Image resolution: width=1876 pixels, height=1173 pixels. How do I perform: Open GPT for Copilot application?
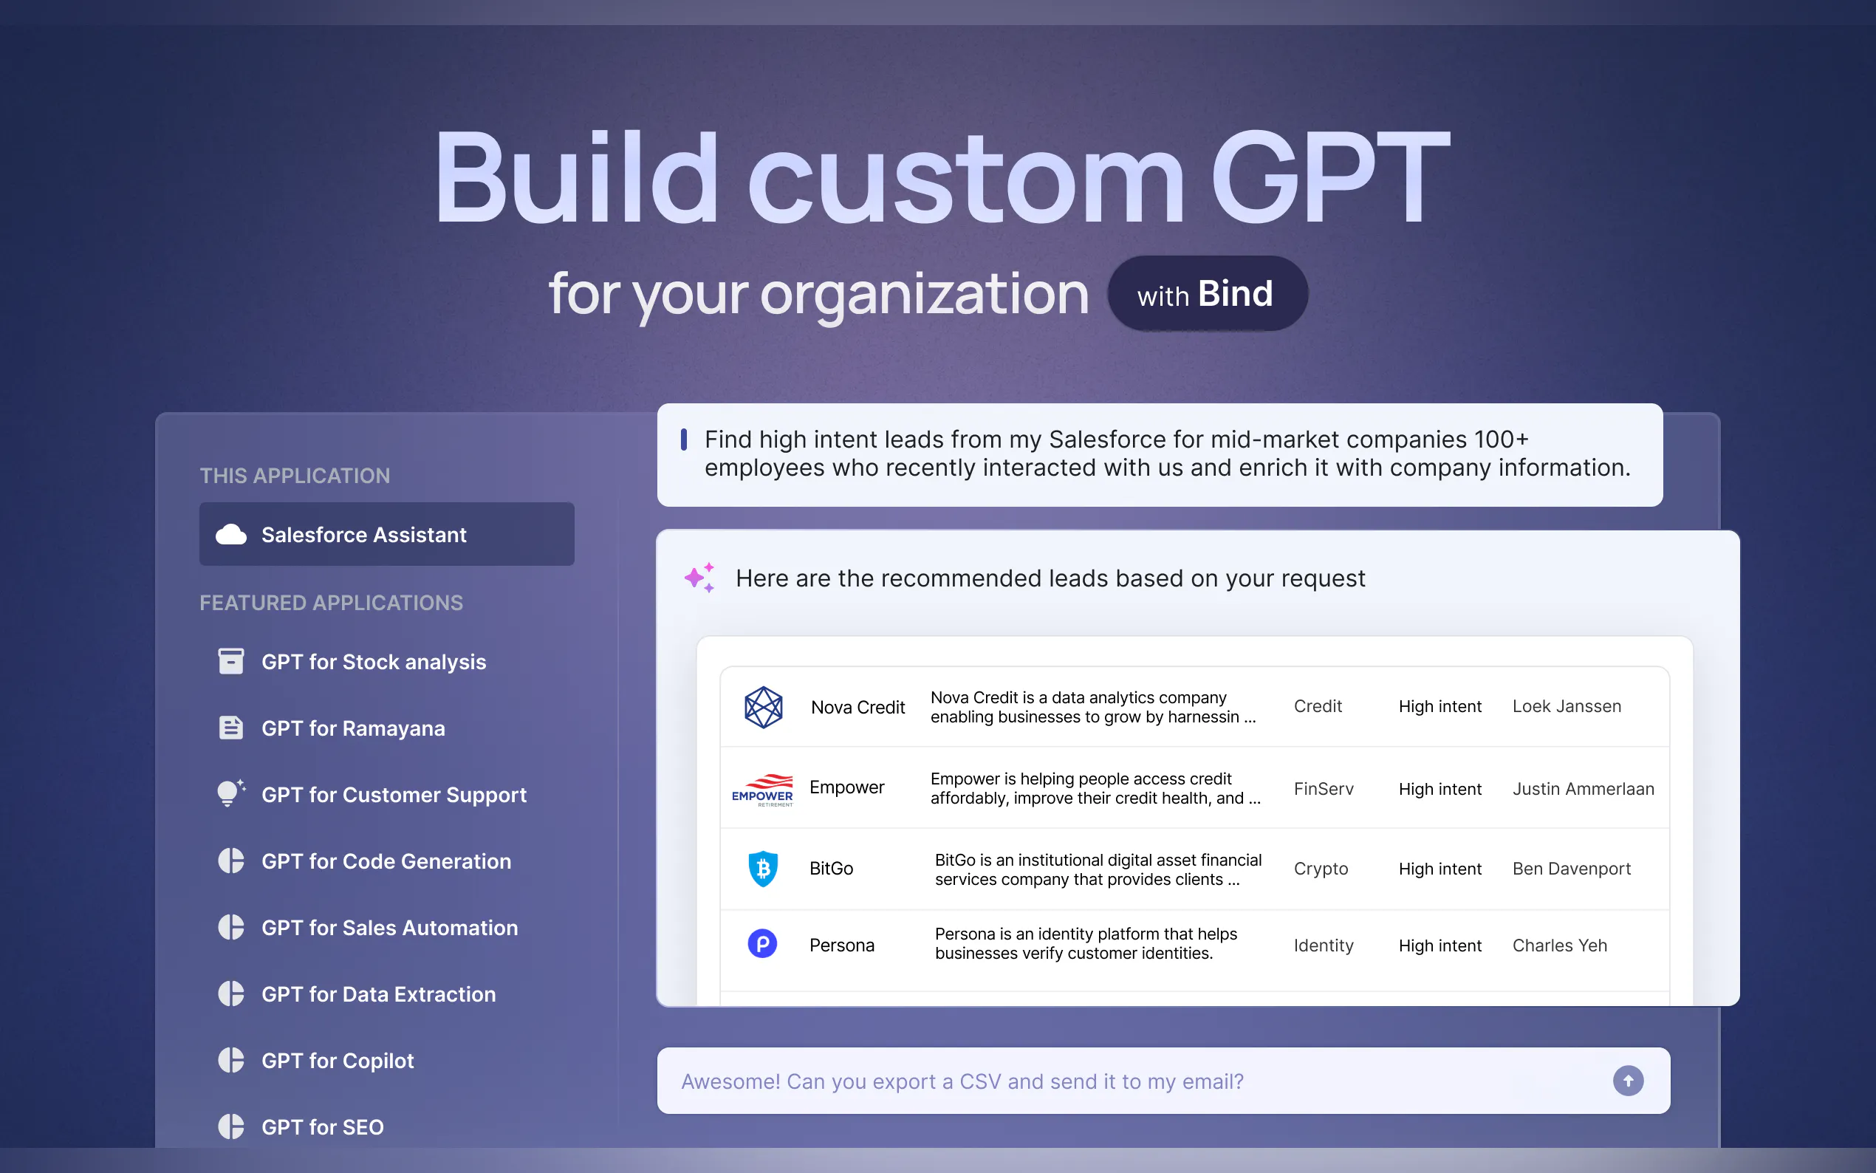point(338,1061)
